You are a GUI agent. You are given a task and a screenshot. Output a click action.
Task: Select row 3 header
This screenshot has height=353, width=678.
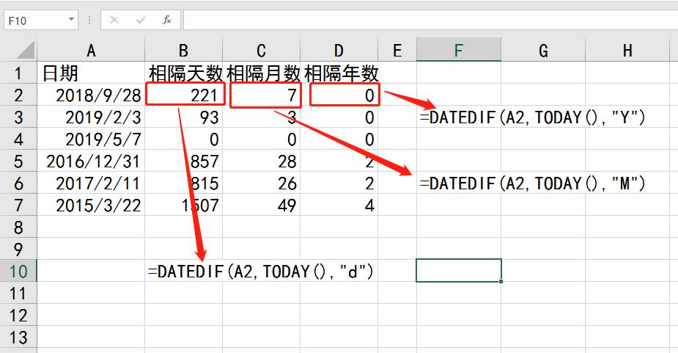click(18, 117)
